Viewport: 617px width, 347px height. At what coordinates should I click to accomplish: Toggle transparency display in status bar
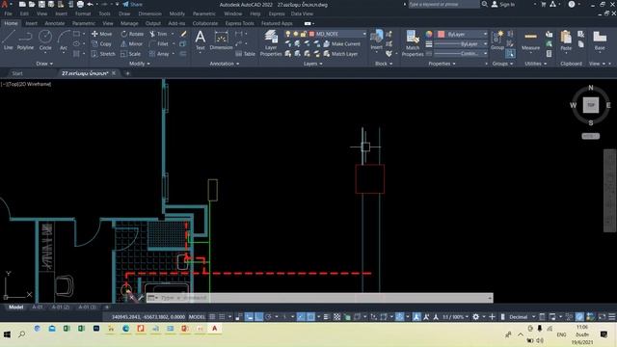[x=336, y=317]
